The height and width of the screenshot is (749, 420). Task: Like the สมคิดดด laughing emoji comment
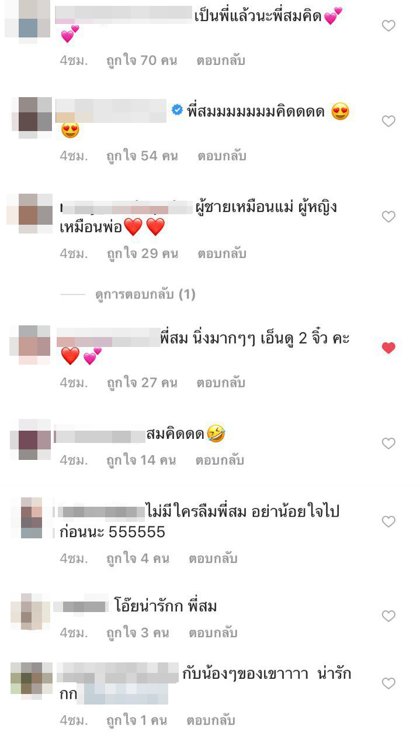(388, 444)
